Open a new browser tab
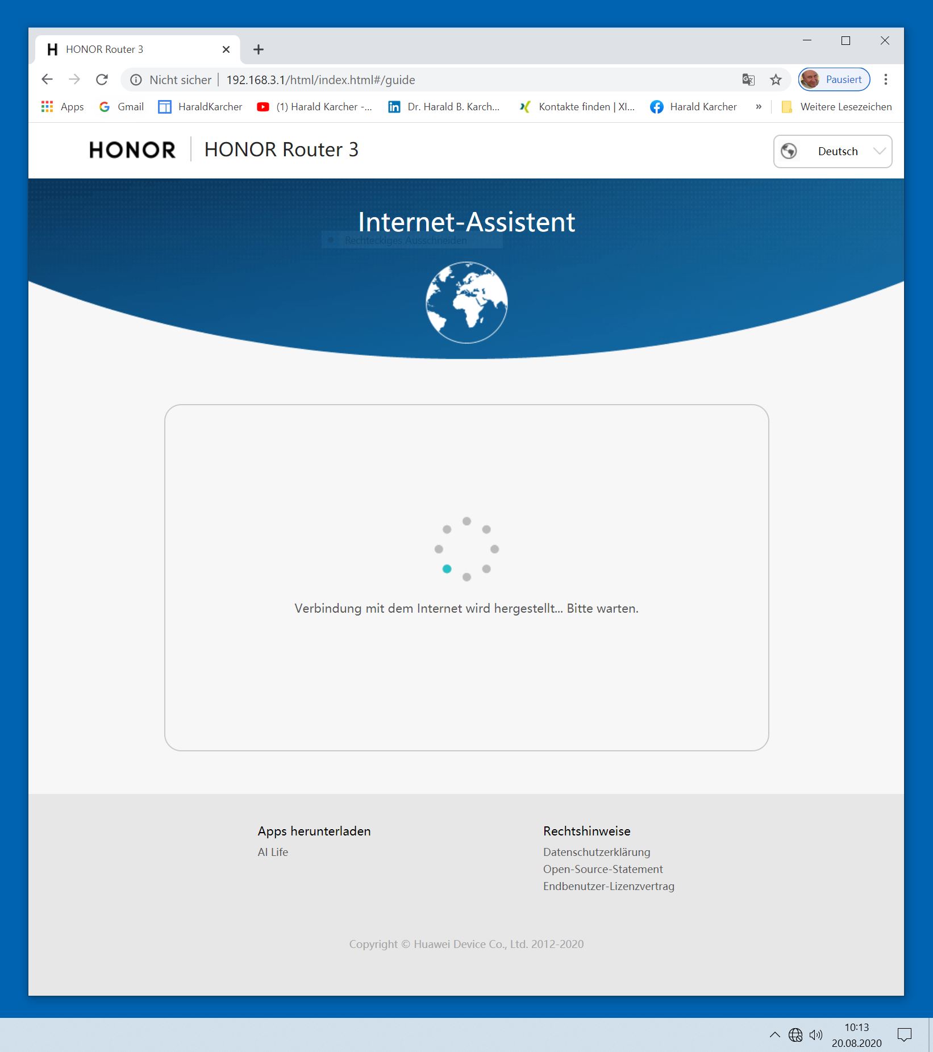Viewport: 933px width, 1052px height. coord(259,49)
